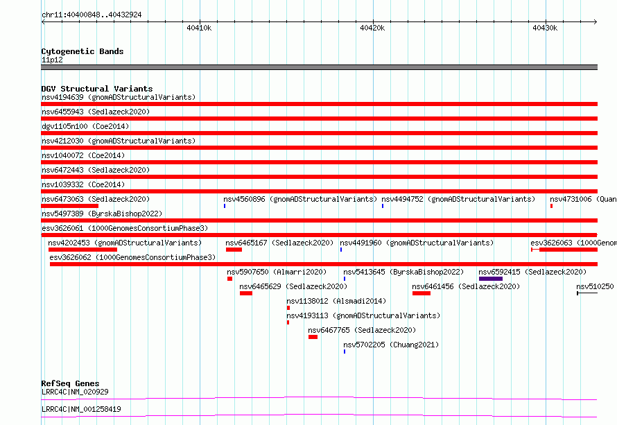Click the blue marker under nsv4494752
Screen dimensions: 617x425
[383, 206]
